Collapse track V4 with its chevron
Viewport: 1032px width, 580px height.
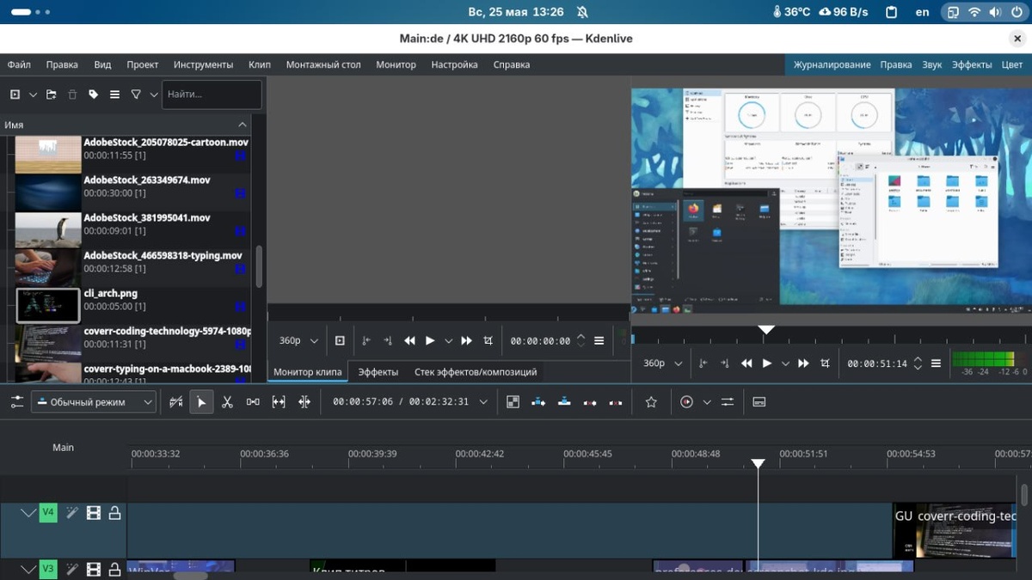(x=28, y=513)
